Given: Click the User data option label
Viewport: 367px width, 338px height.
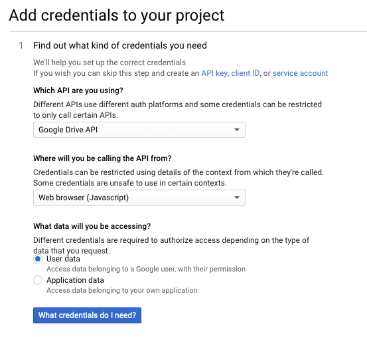Looking at the screenshot, I should pos(63,259).
